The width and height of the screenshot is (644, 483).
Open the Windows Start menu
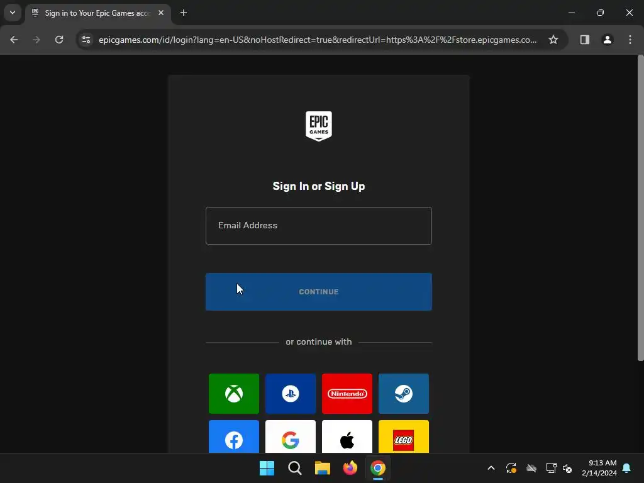click(x=267, y=468)
